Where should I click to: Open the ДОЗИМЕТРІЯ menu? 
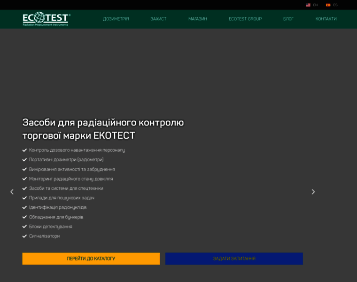pyautogui.click(x=116, y=19)
